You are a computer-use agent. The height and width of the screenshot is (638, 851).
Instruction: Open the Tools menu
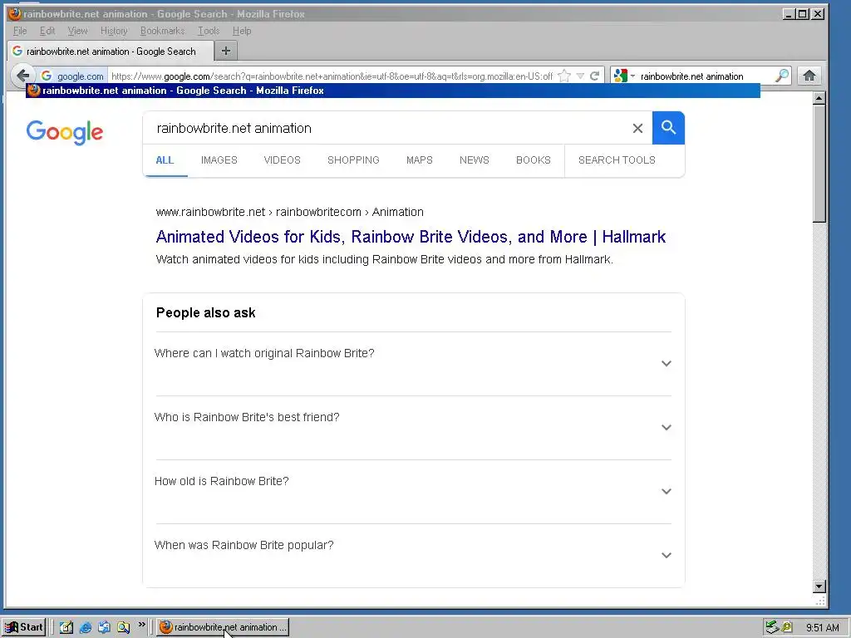(209, 31)
